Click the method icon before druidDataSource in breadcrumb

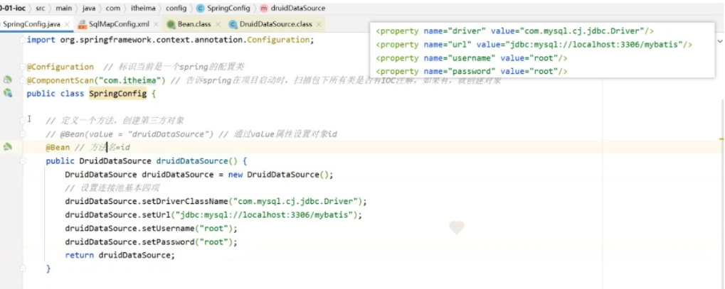point(265,8)
